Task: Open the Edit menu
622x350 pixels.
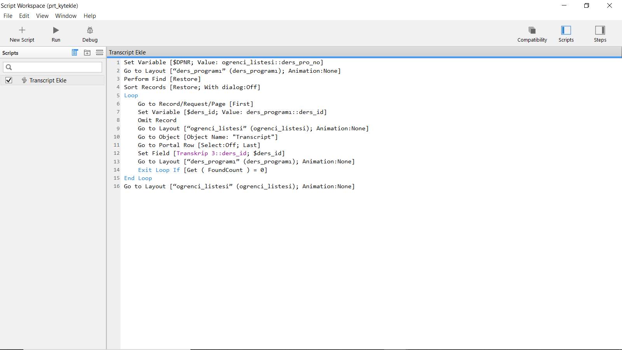Action: pos(24,16)
